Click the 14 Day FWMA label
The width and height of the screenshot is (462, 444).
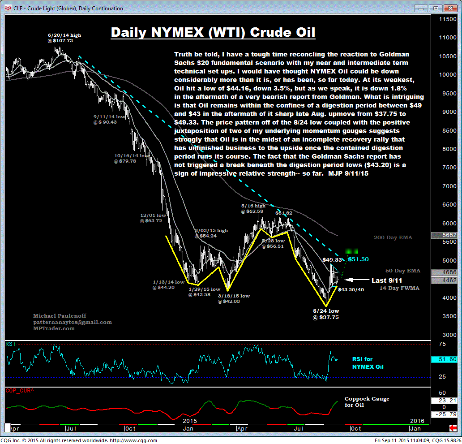pos(399,288)
